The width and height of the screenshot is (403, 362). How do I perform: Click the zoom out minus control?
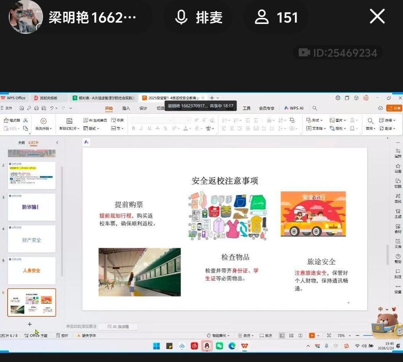[358, 335]
